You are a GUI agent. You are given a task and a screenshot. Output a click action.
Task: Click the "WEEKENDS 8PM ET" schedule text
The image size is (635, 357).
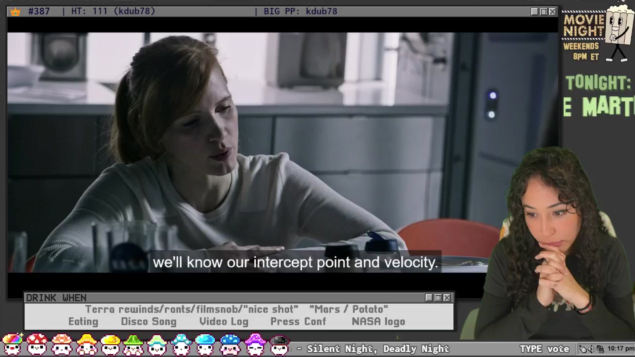(581, 51)
